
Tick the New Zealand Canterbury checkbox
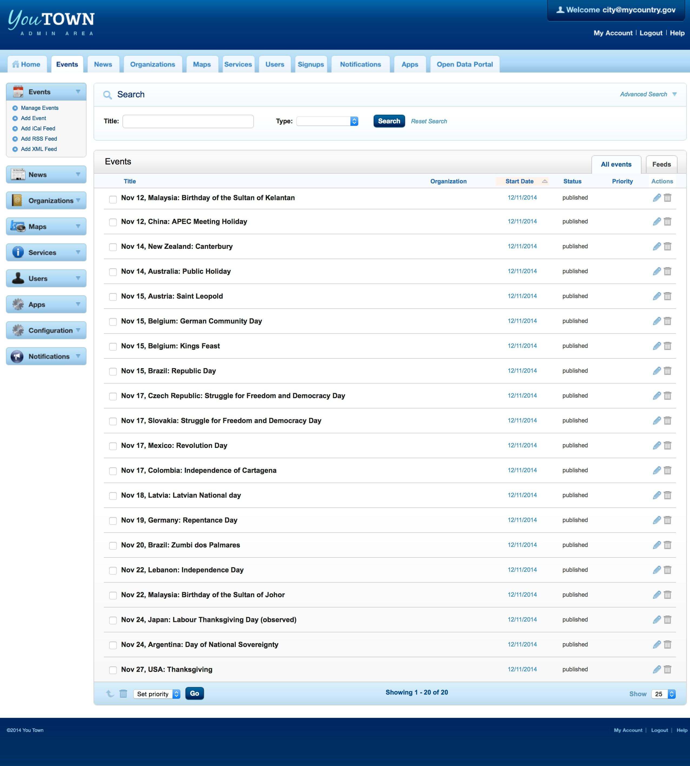[113, 247]
